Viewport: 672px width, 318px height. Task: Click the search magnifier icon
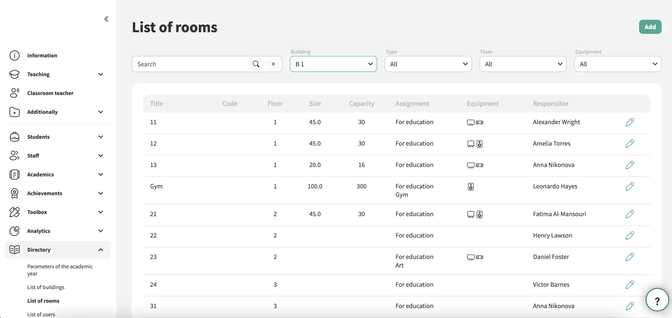pos(256,64)
